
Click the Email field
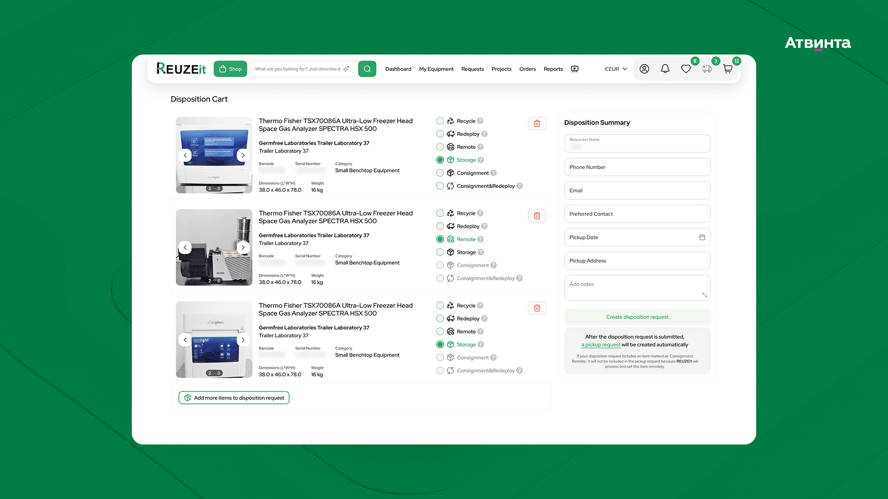point(637,190)
